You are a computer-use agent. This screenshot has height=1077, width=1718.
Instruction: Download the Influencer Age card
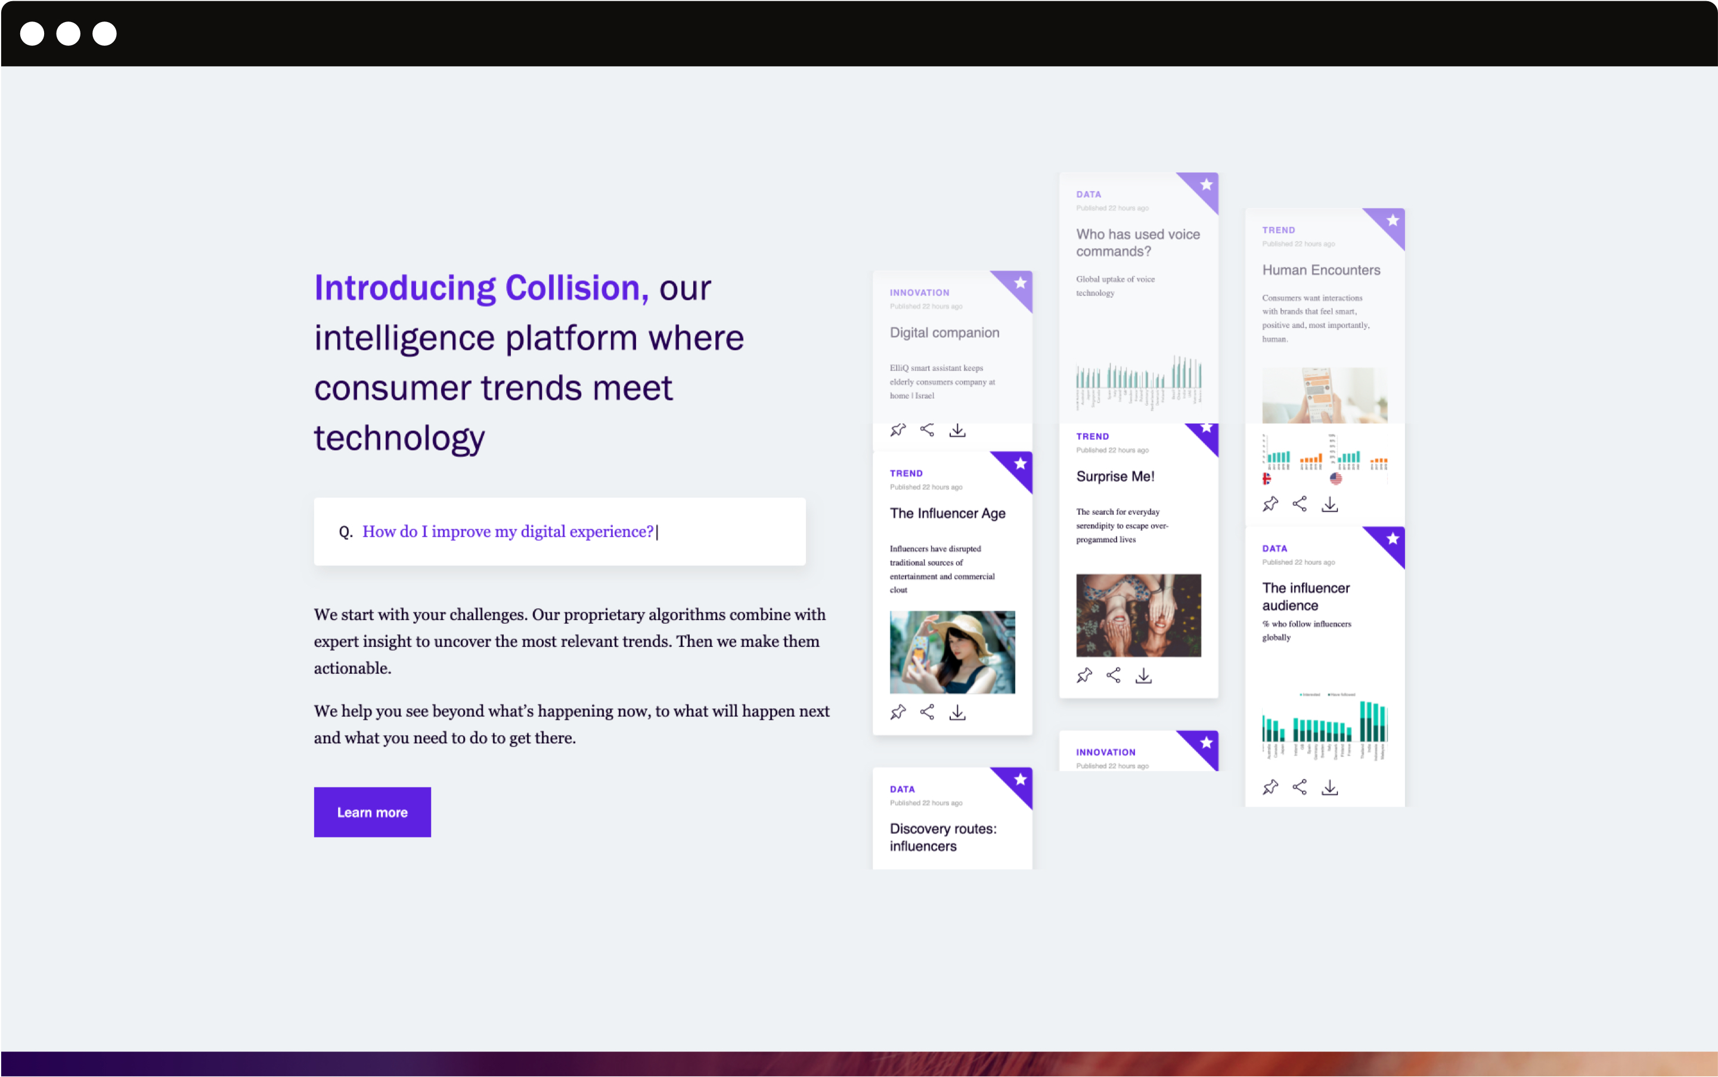tap(957, 712)
